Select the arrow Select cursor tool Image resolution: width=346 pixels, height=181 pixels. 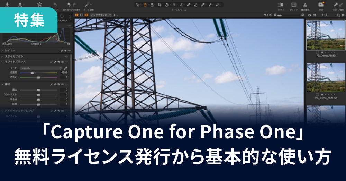pos(138,5)
